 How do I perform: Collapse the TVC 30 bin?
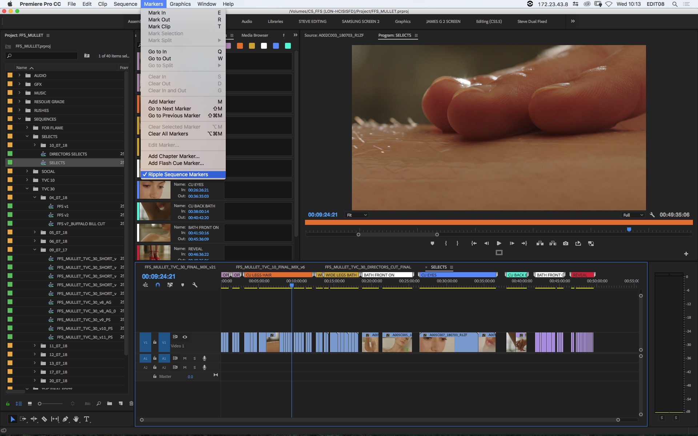tap(27, 189)
